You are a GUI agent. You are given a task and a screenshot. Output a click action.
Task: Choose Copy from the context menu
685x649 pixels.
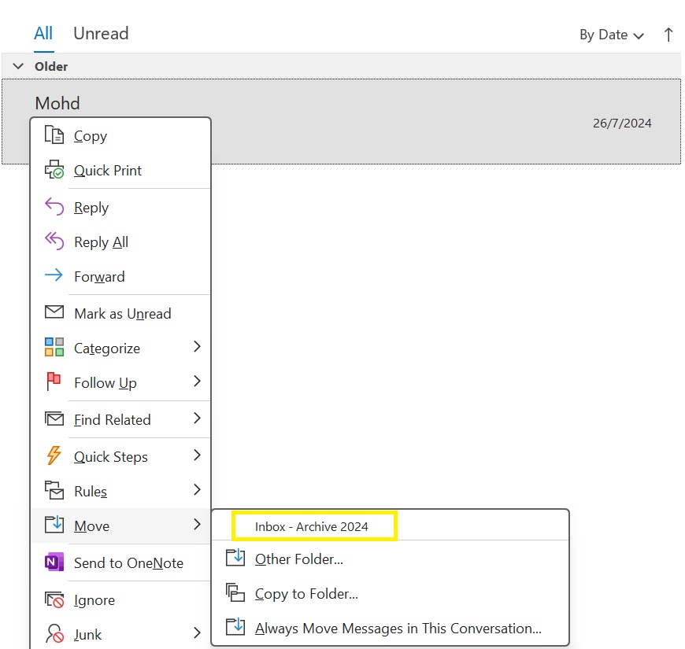[120, 136]
